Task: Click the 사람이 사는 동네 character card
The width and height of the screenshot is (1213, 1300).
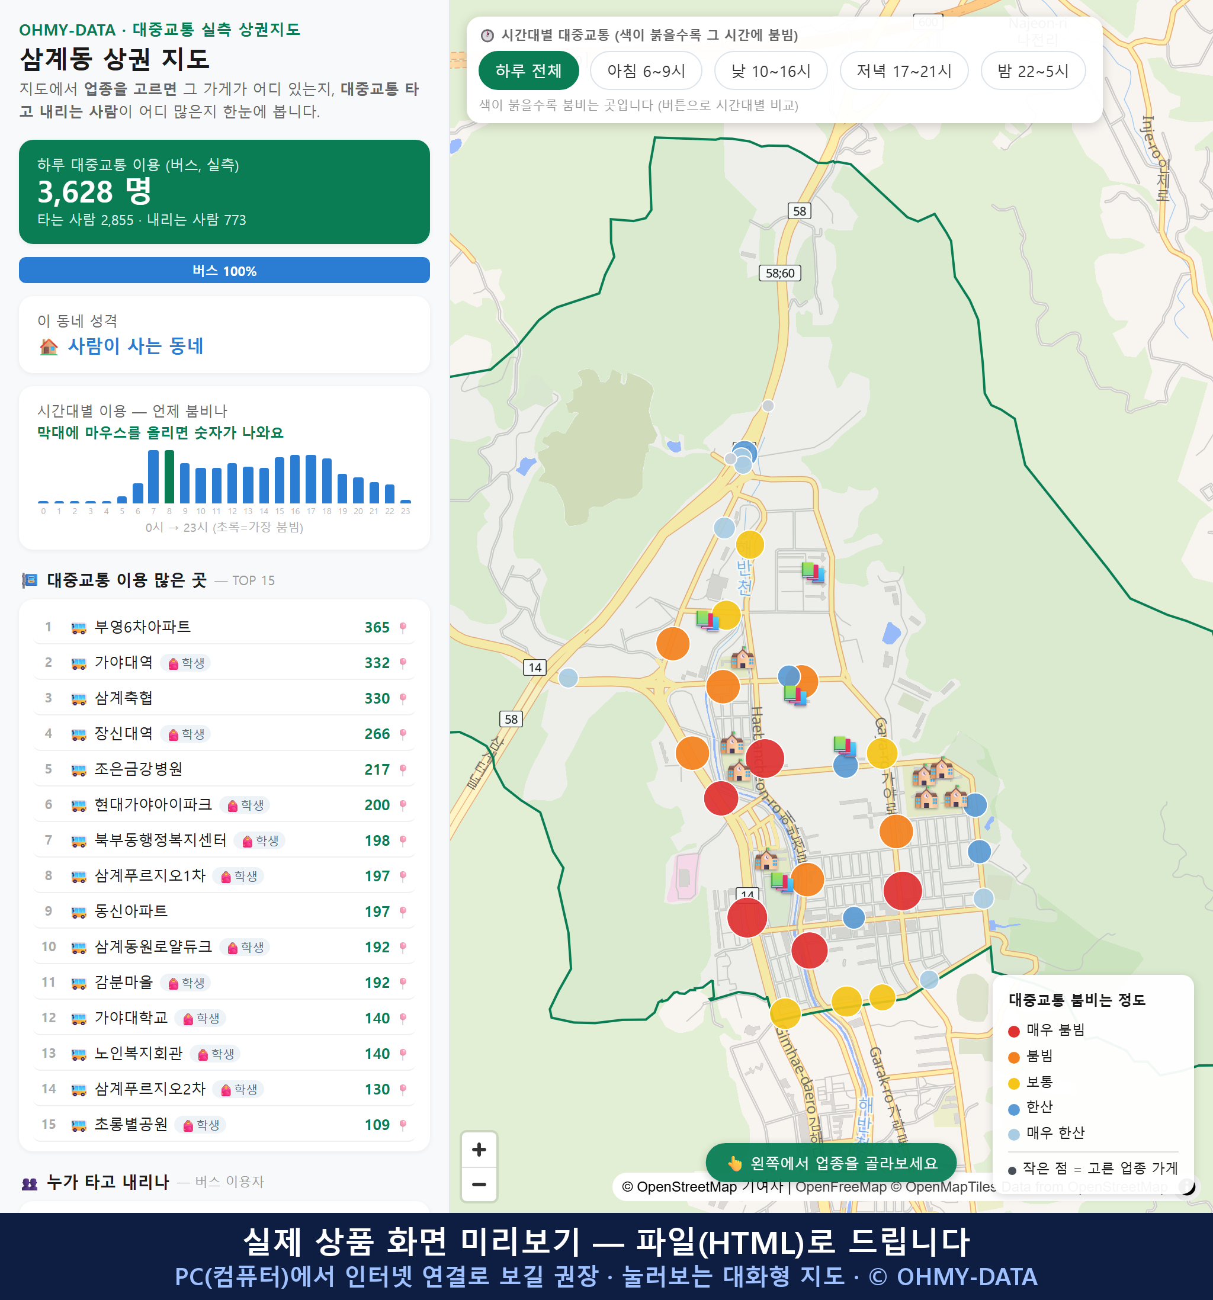Action: (x=224, y=335)
